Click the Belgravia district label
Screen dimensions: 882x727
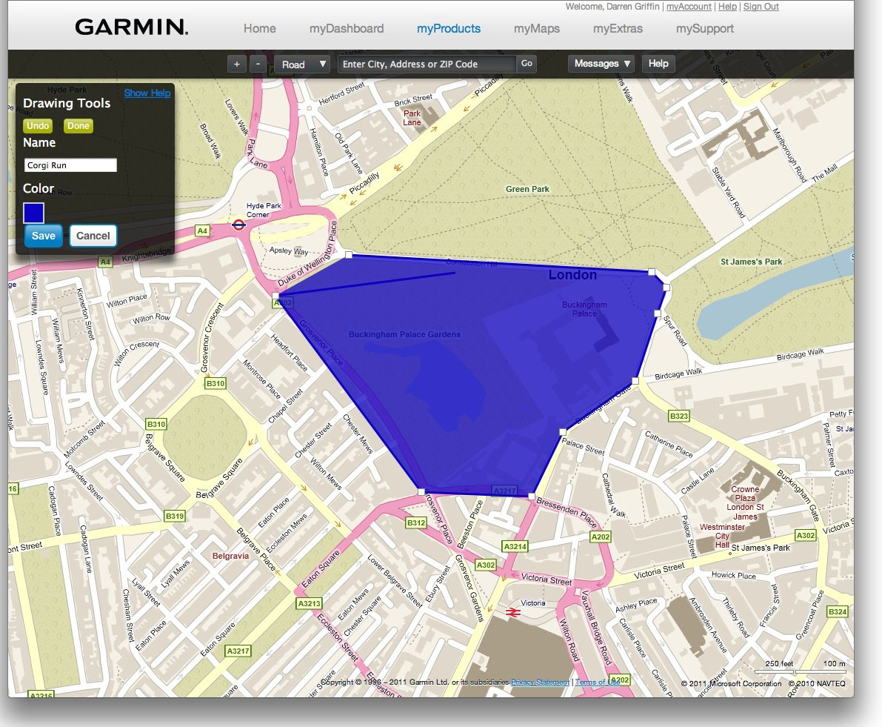point(230,556)
